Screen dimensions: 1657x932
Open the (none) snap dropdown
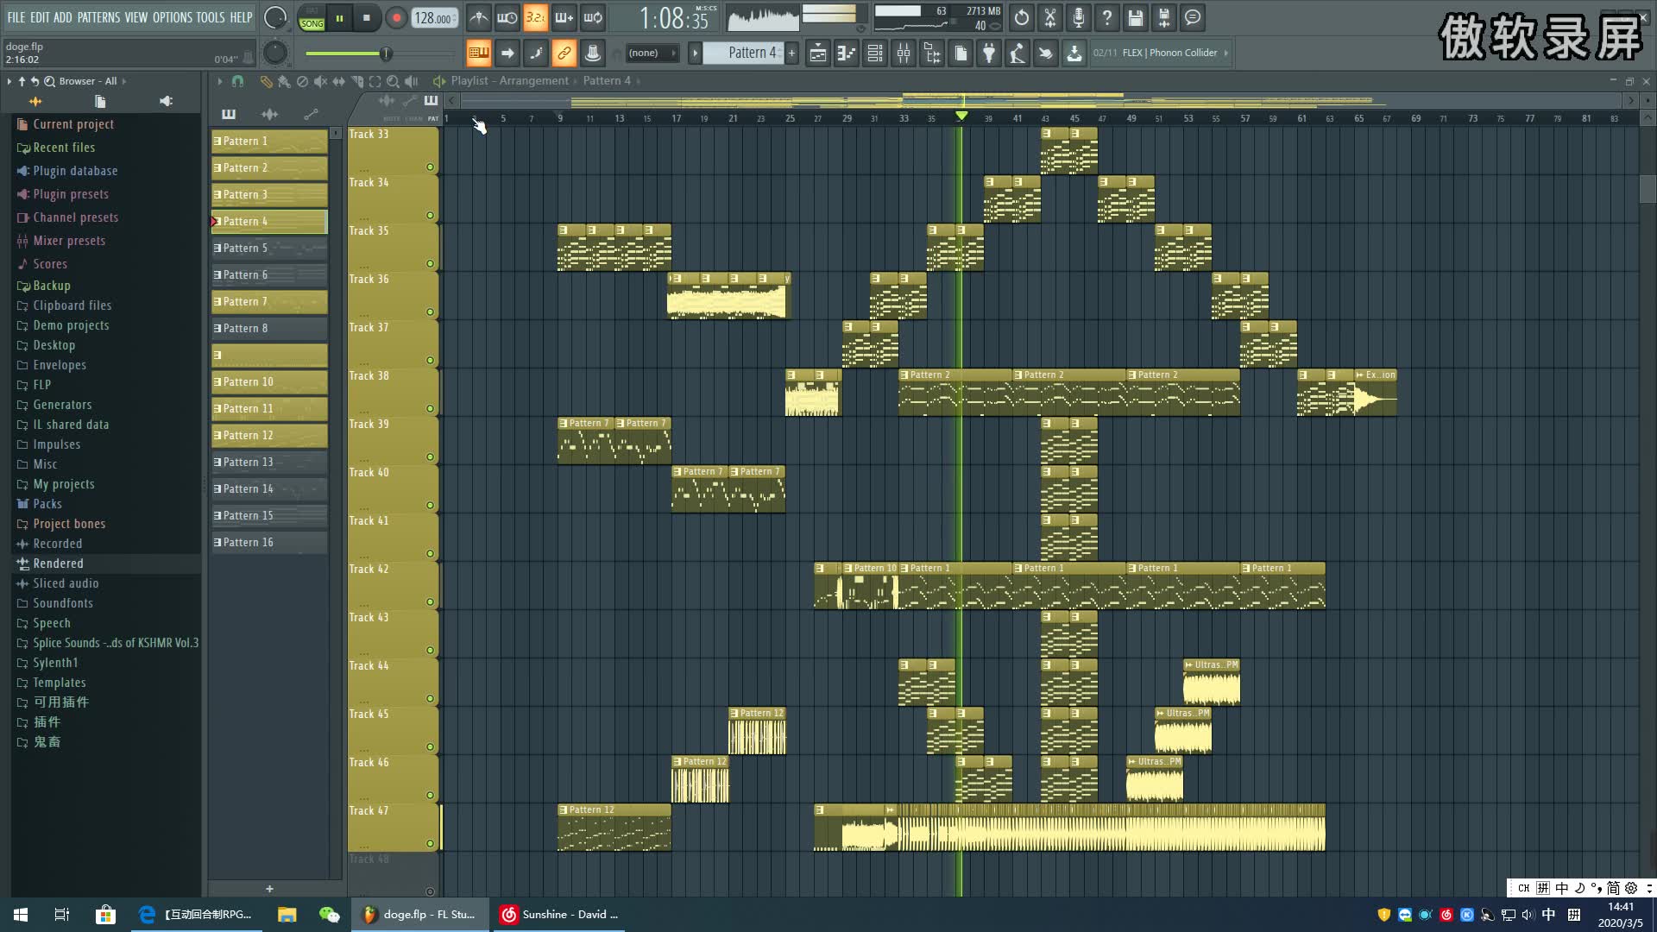pos(652,53)
